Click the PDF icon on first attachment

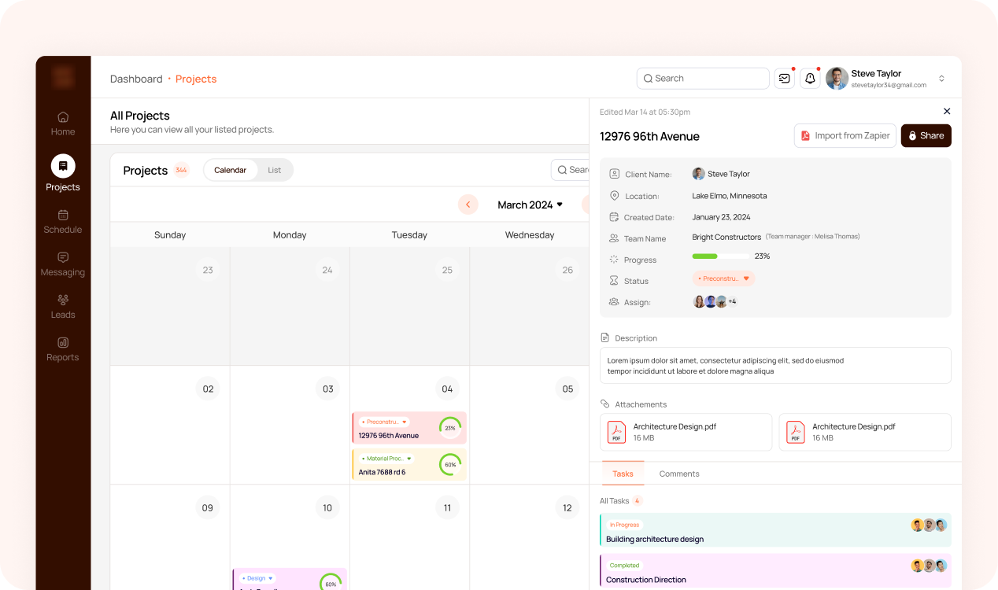(616, 432)
